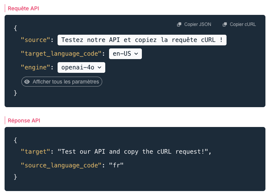The width and height of the screenshot is (270, 196).
Task: Click the "source" key label
Action: pos(35,40)
